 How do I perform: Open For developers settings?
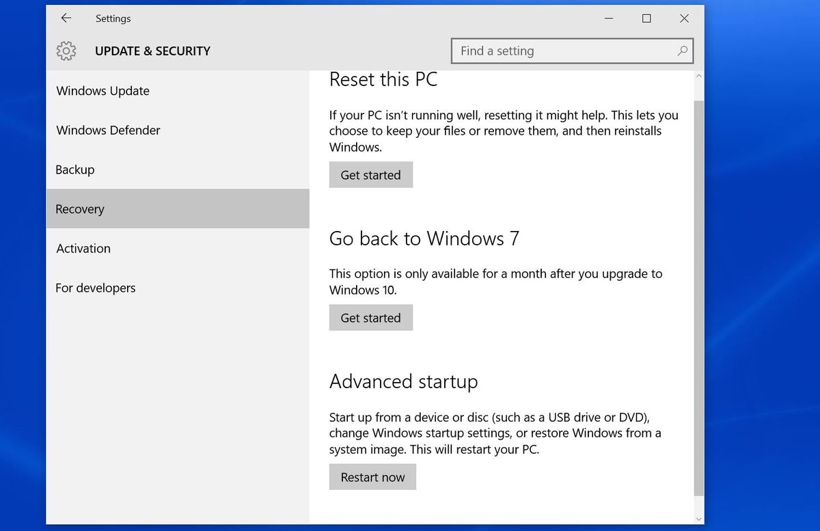pos(95,288)
